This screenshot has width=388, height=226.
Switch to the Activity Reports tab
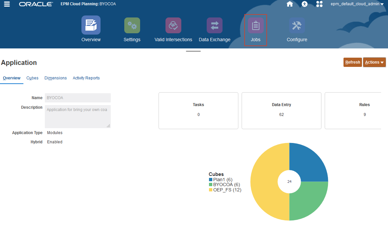point(86,78)
